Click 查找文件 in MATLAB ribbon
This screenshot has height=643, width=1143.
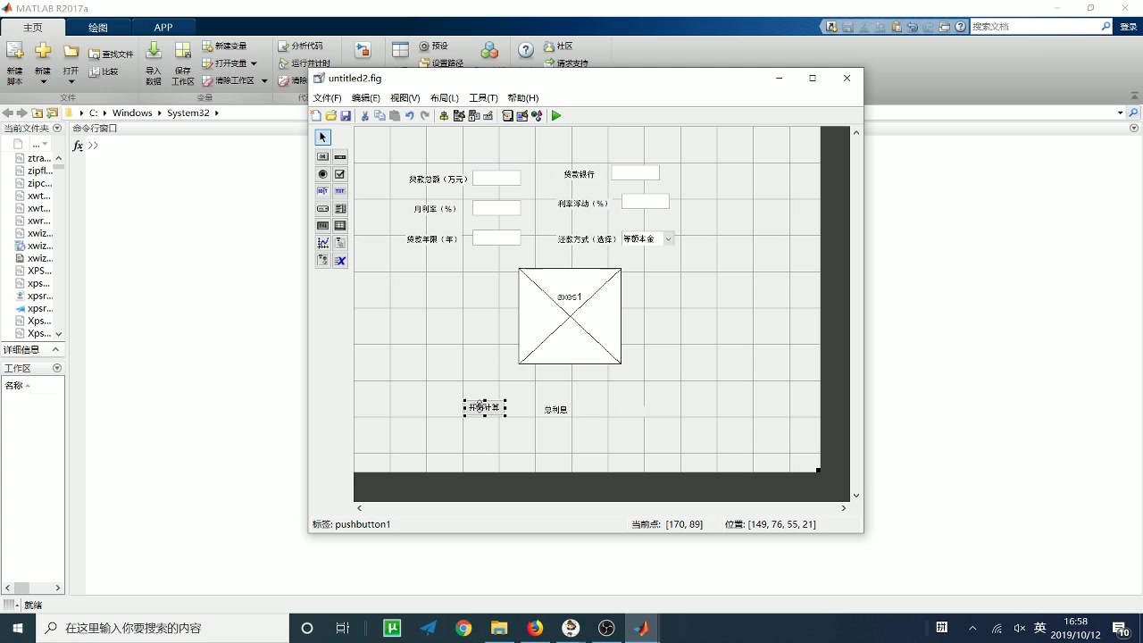[x=112, y=54]
